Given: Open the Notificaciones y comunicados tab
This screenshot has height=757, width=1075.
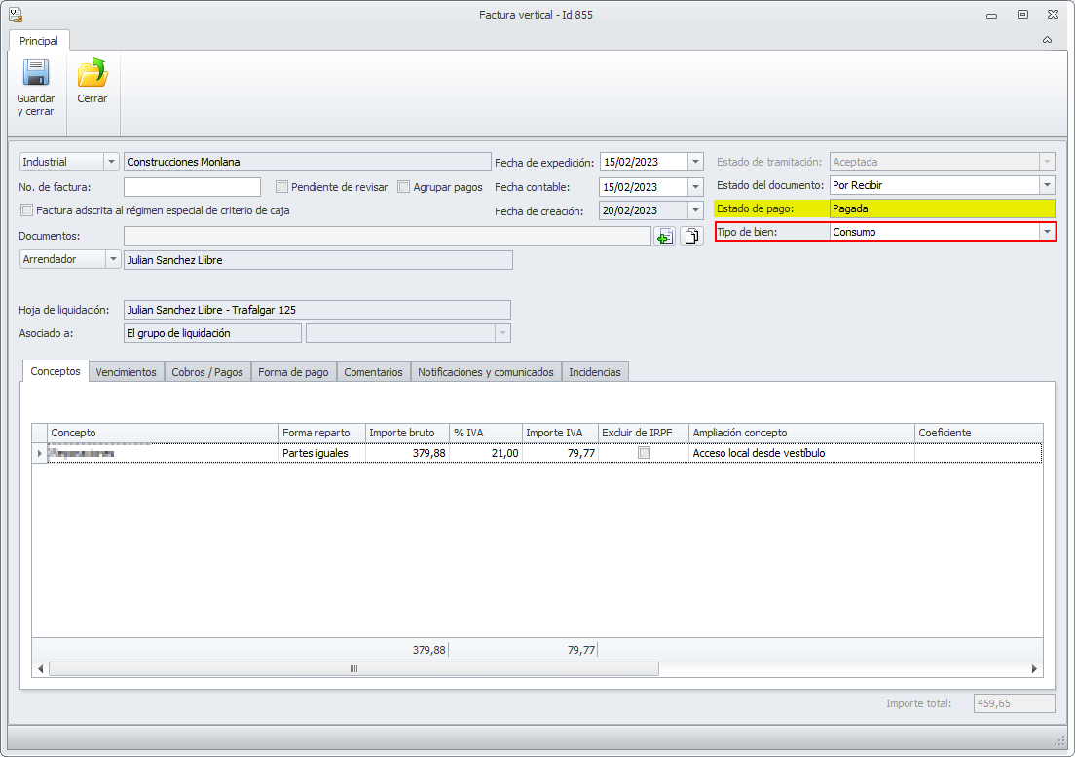Looking at the screenshot, I should (485, 371).
